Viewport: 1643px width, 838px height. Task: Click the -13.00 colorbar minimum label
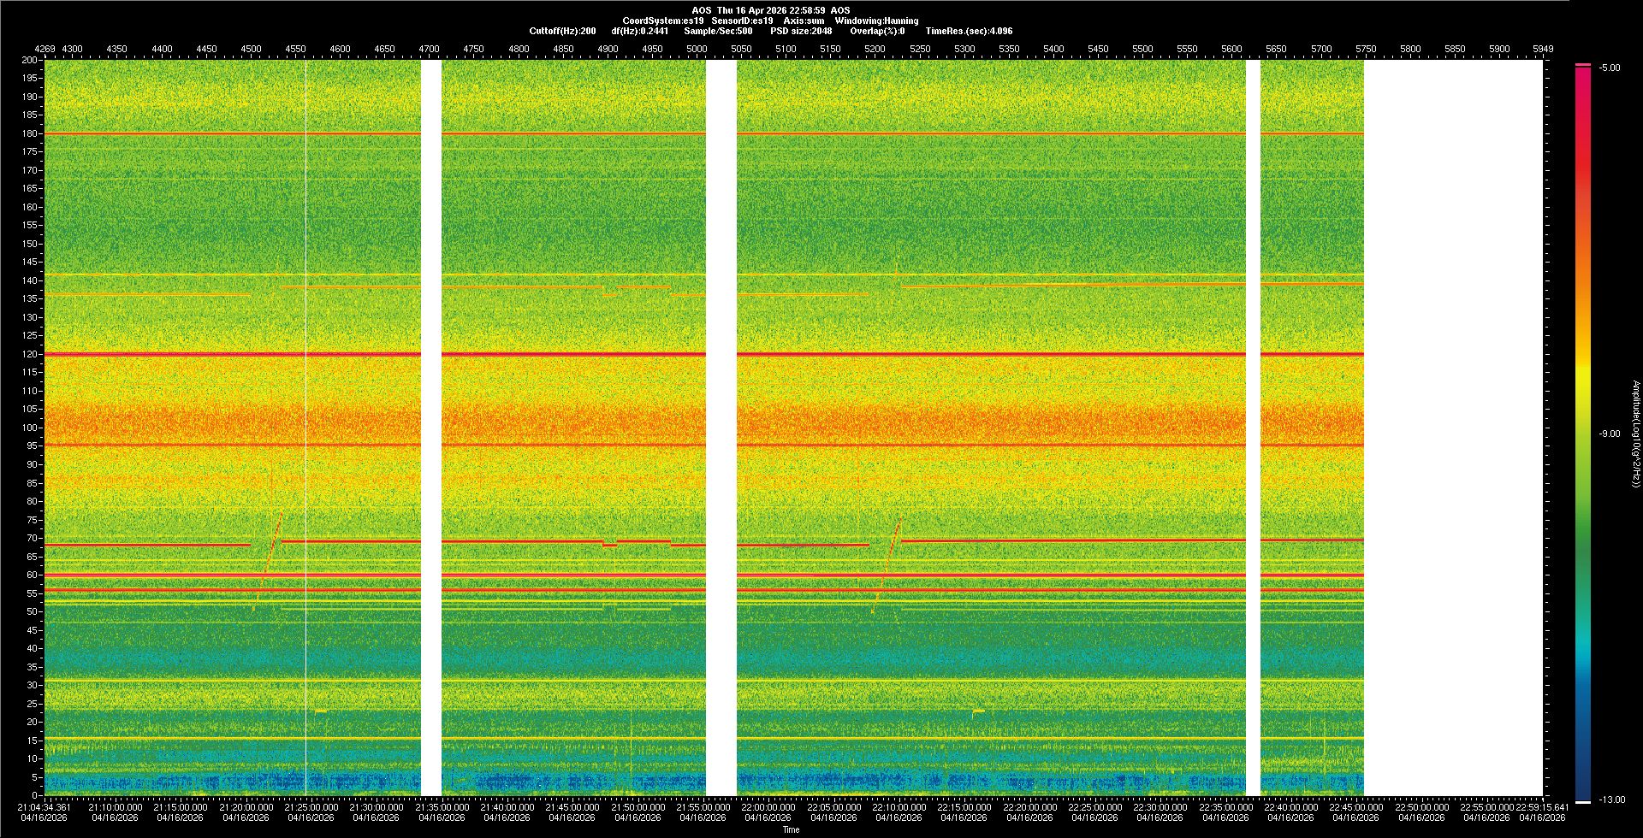1610,800
